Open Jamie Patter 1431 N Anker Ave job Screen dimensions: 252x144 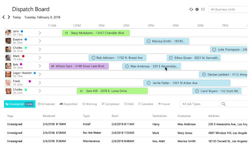187,83
